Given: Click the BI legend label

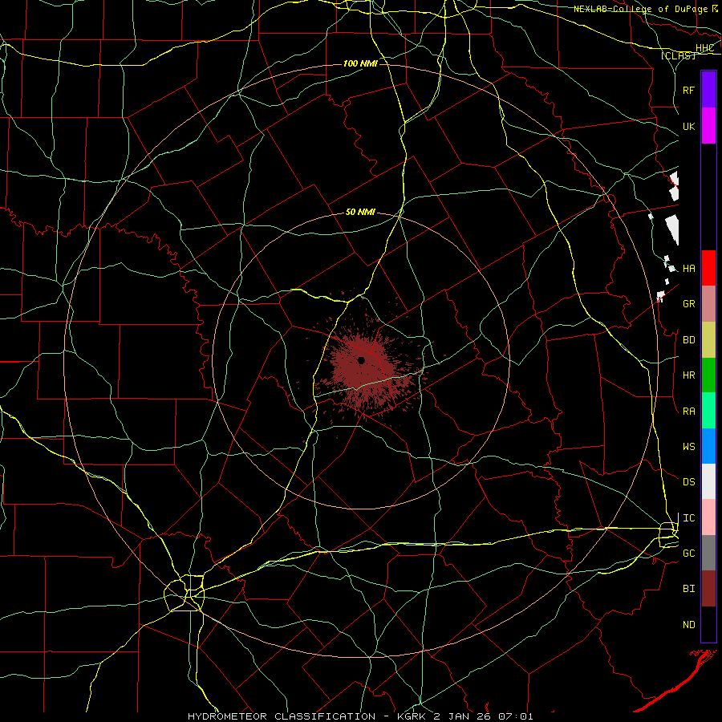Looking at the screenshot, I should pyautogui.click(x=689, y=589).
